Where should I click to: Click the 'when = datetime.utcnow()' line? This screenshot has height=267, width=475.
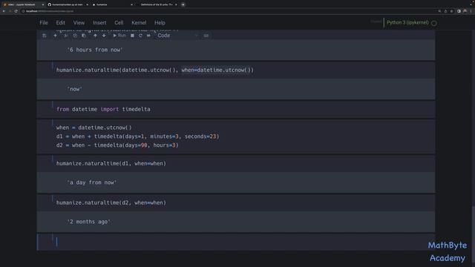(94, 128)
